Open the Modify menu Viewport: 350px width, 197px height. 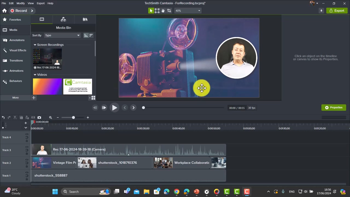coord(21,3)
